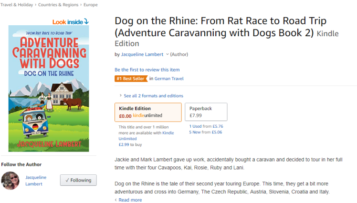This screenshot has height=203, width=357.
Task: Open the author name dropdown chevron
Action: (167, 55)
